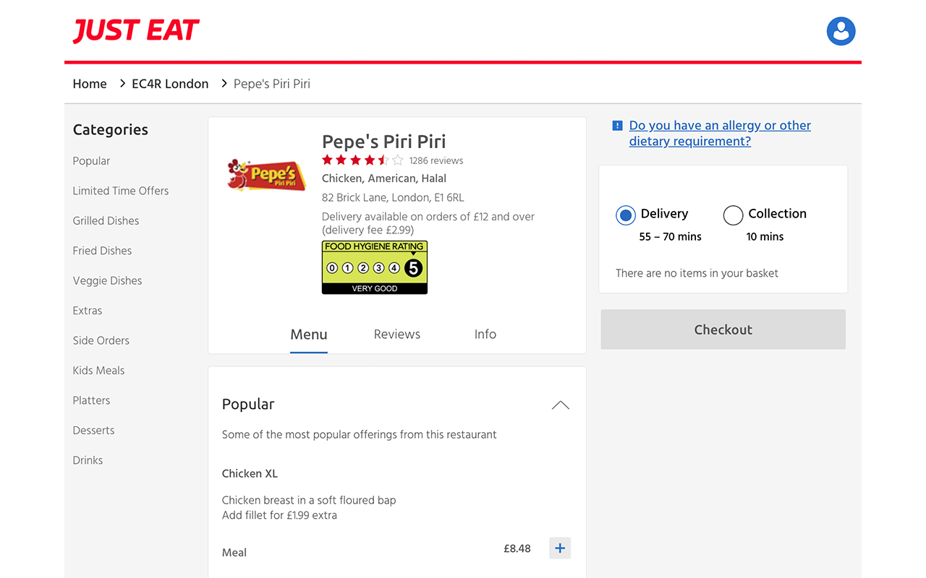Switch to the Info tab
The image size is (926, 578).
click(485, 335)
